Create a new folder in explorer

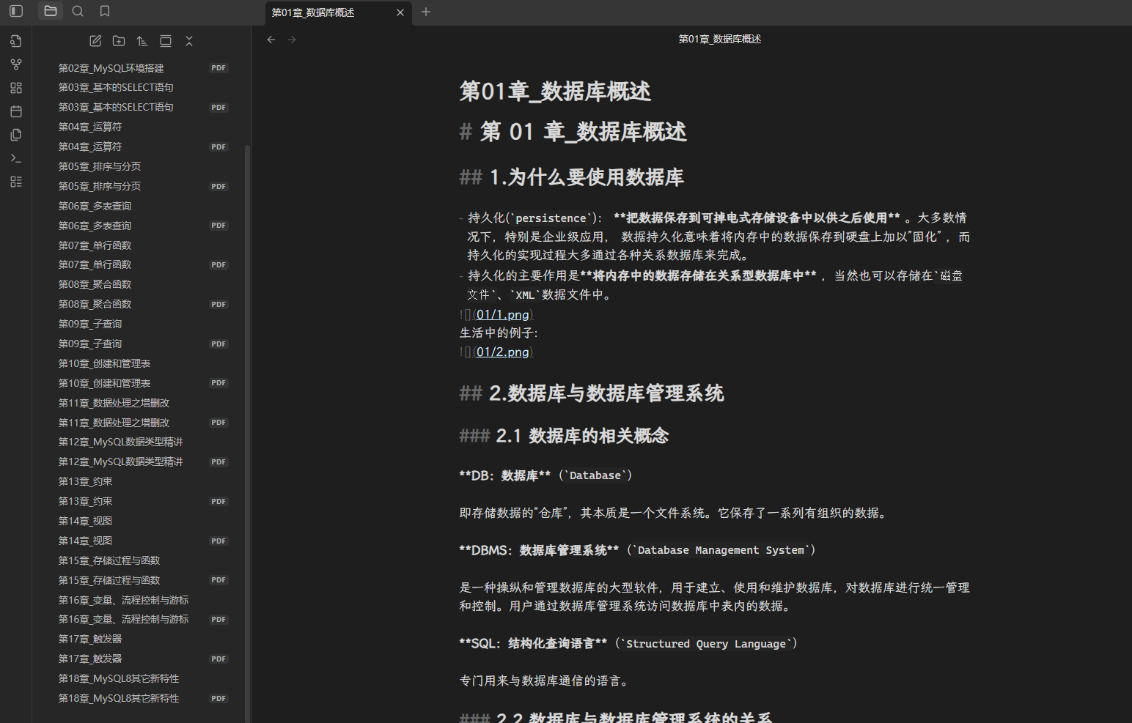[x=119, y=41]
